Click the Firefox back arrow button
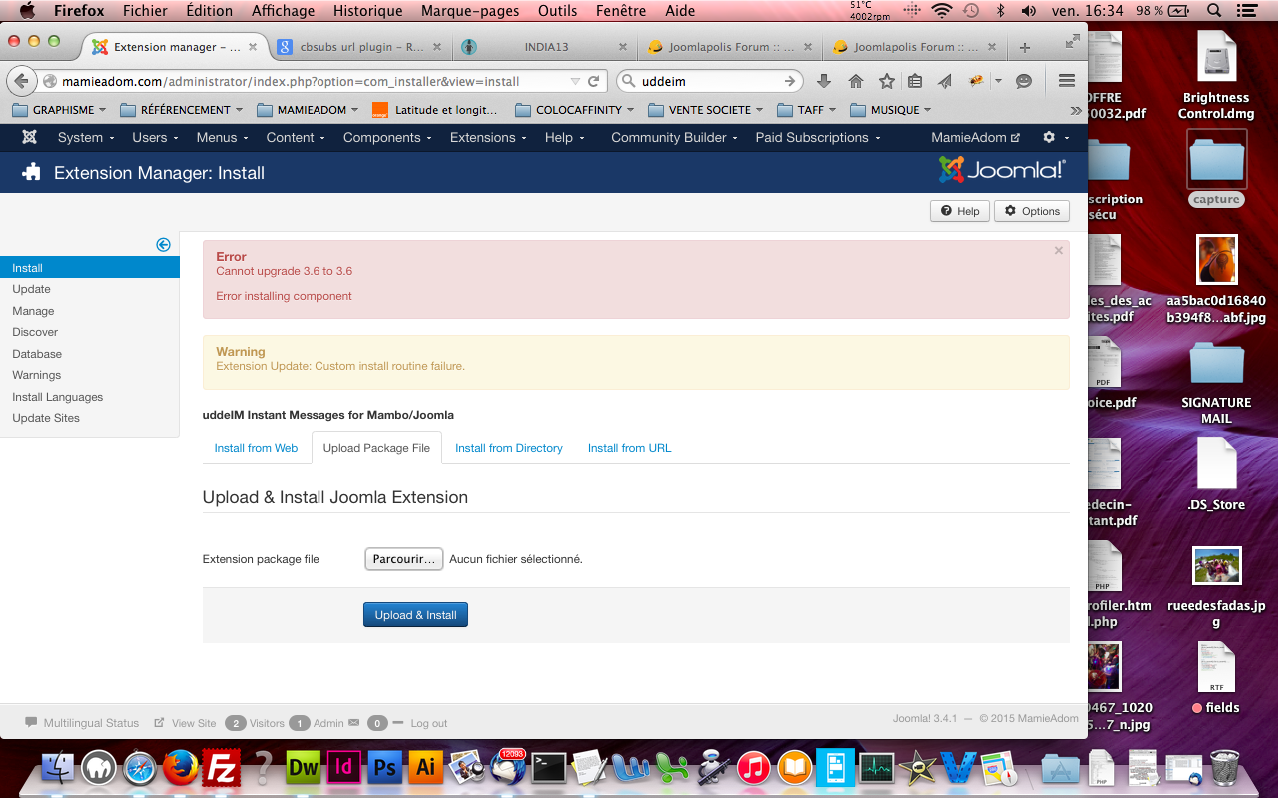Image resolution: width=1278 pixels, height=798 pixels. [x=21, y=81]
